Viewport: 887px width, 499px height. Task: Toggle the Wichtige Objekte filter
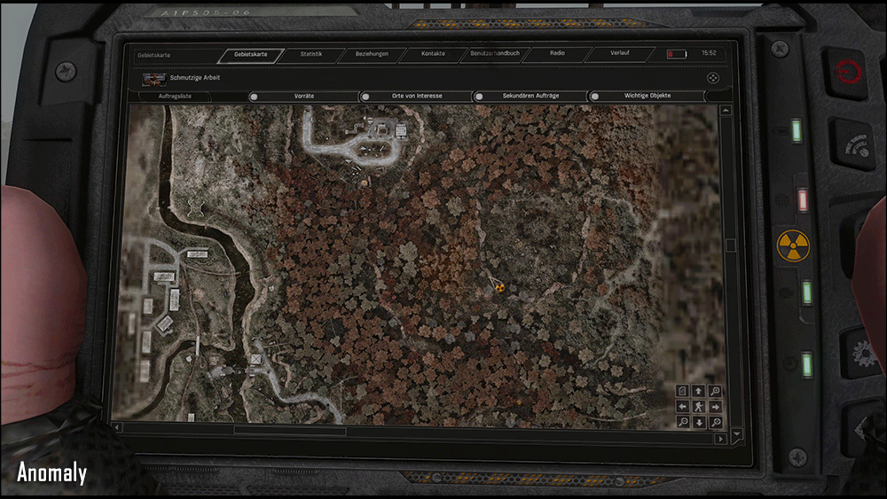coord(648,96)
